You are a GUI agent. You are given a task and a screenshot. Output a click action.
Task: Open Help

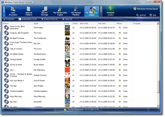click(153, 15)
